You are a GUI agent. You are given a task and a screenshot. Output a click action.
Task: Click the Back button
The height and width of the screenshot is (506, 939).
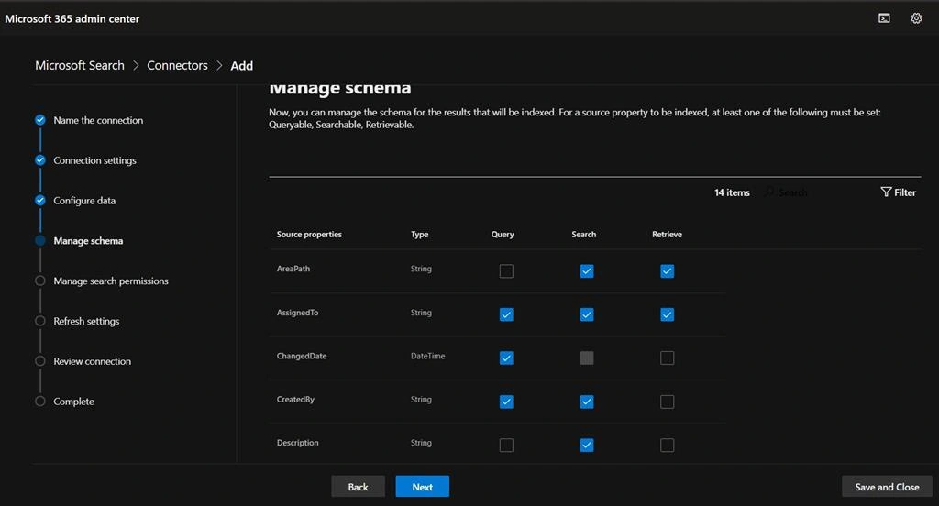click(x=359, y=486)
